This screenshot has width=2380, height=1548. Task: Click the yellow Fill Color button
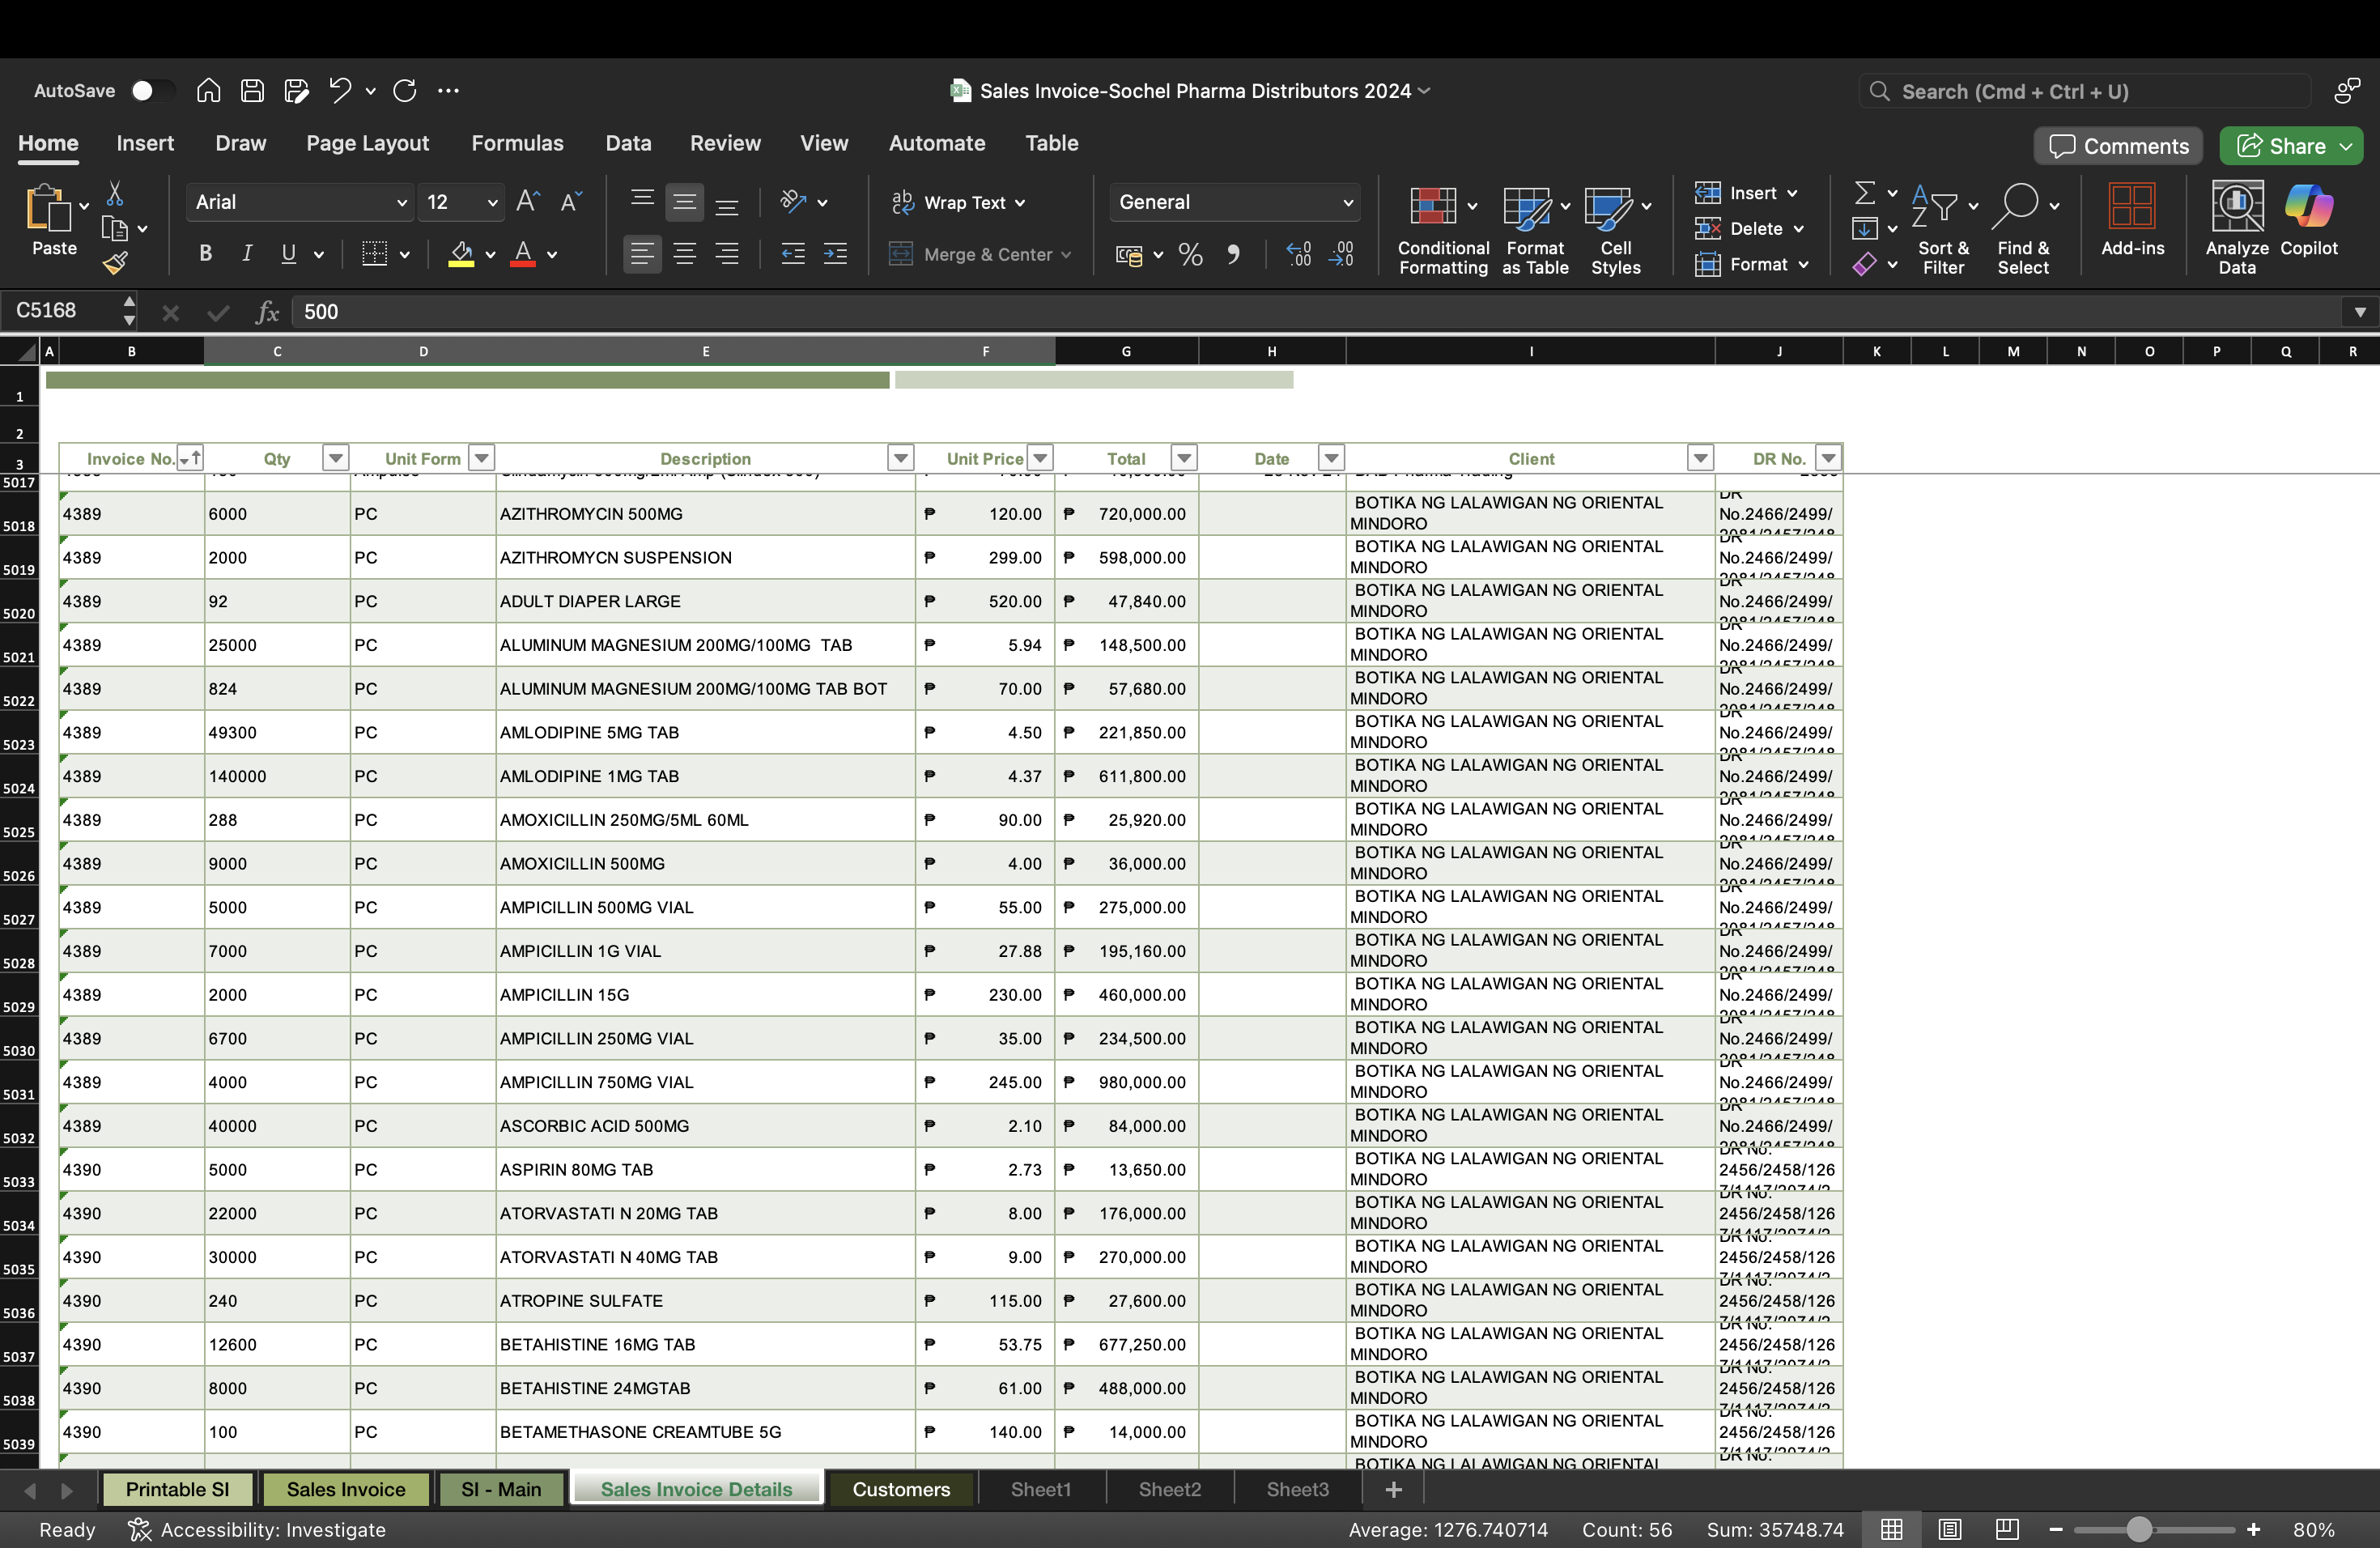coord(461,254)
